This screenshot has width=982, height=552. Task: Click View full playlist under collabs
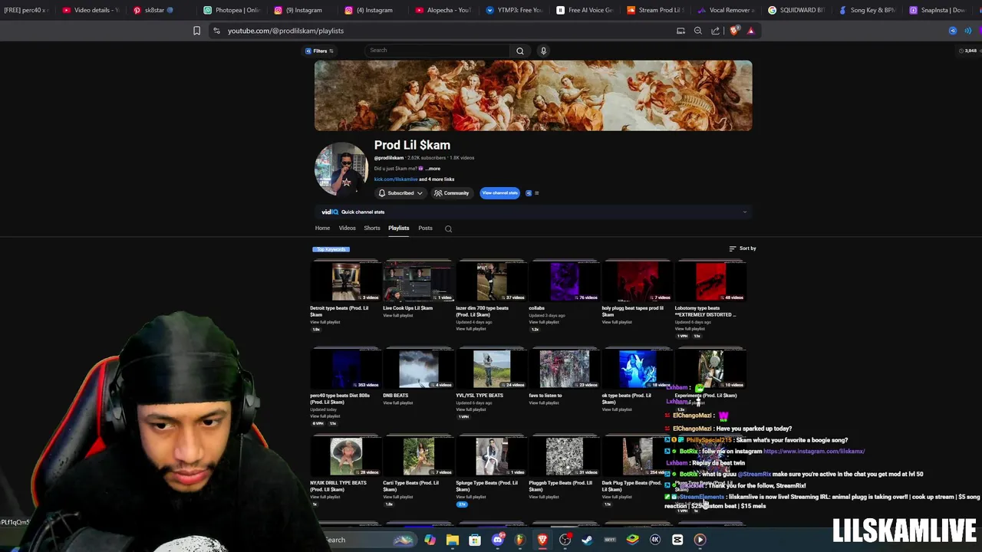point(543,322)
